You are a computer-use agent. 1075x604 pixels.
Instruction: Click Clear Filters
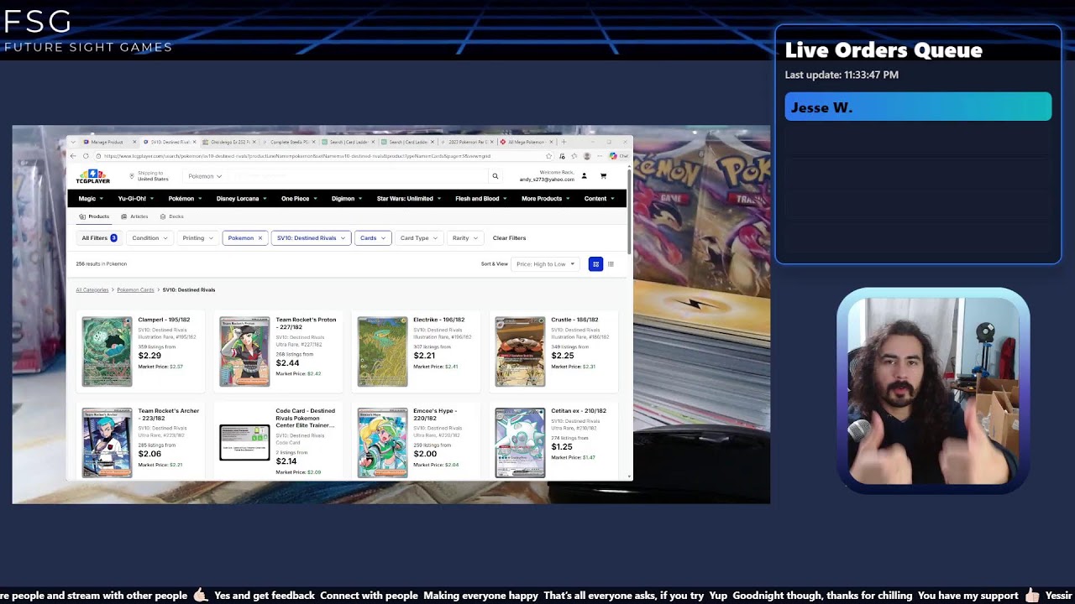click(x=509, y=238)
